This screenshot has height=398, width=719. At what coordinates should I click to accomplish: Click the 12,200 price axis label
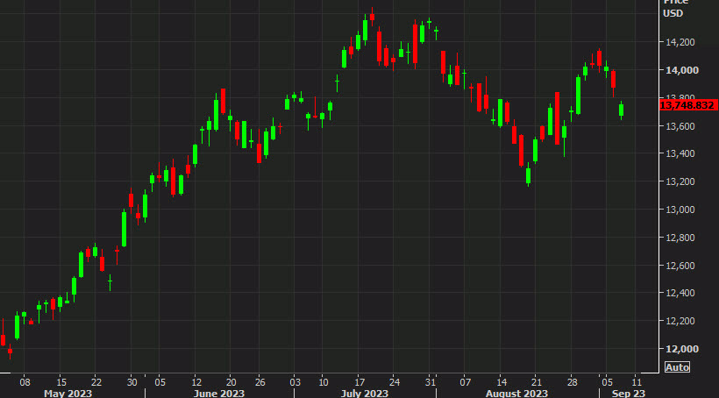680,321
